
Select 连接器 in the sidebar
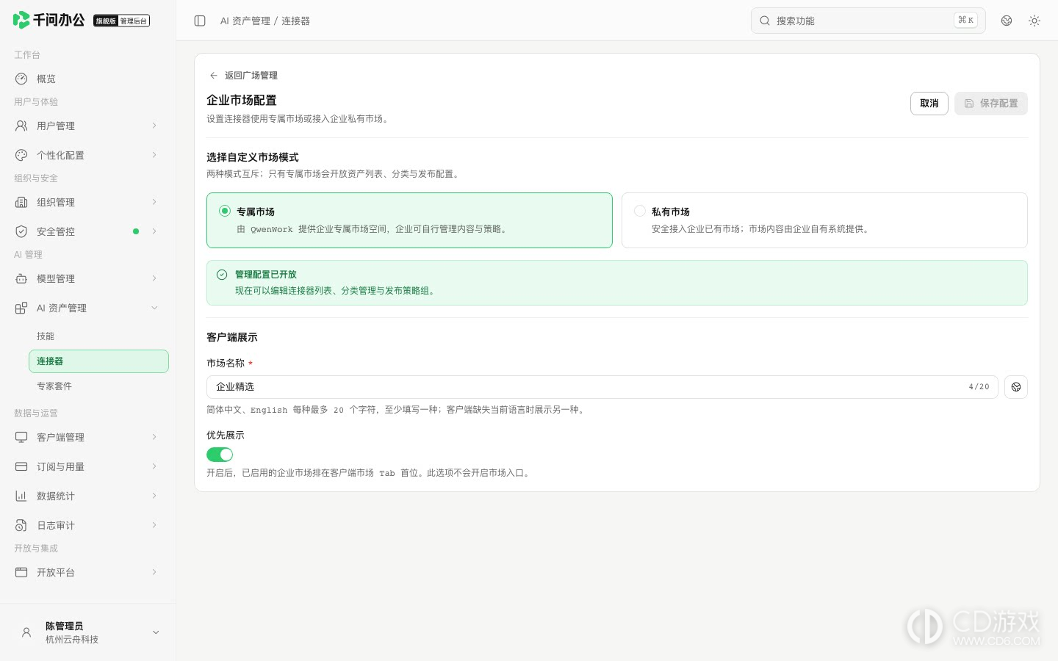[98, 361]
